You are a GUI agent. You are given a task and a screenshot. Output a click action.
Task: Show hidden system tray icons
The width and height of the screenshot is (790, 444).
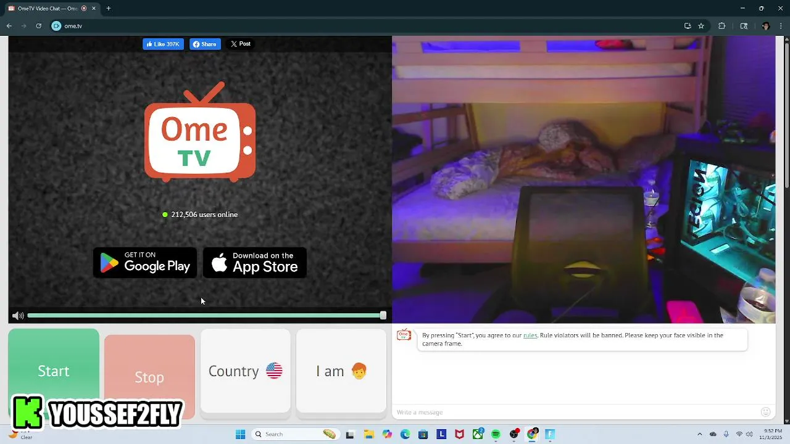(699, 434)
